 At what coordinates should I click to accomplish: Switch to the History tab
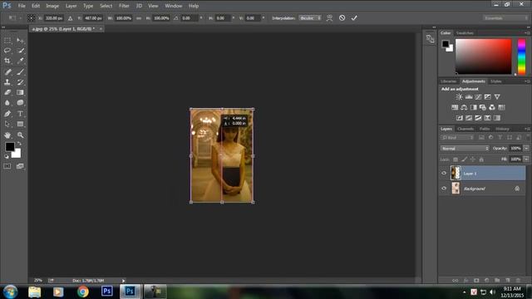pyautogui.click(x=502, y=129)
